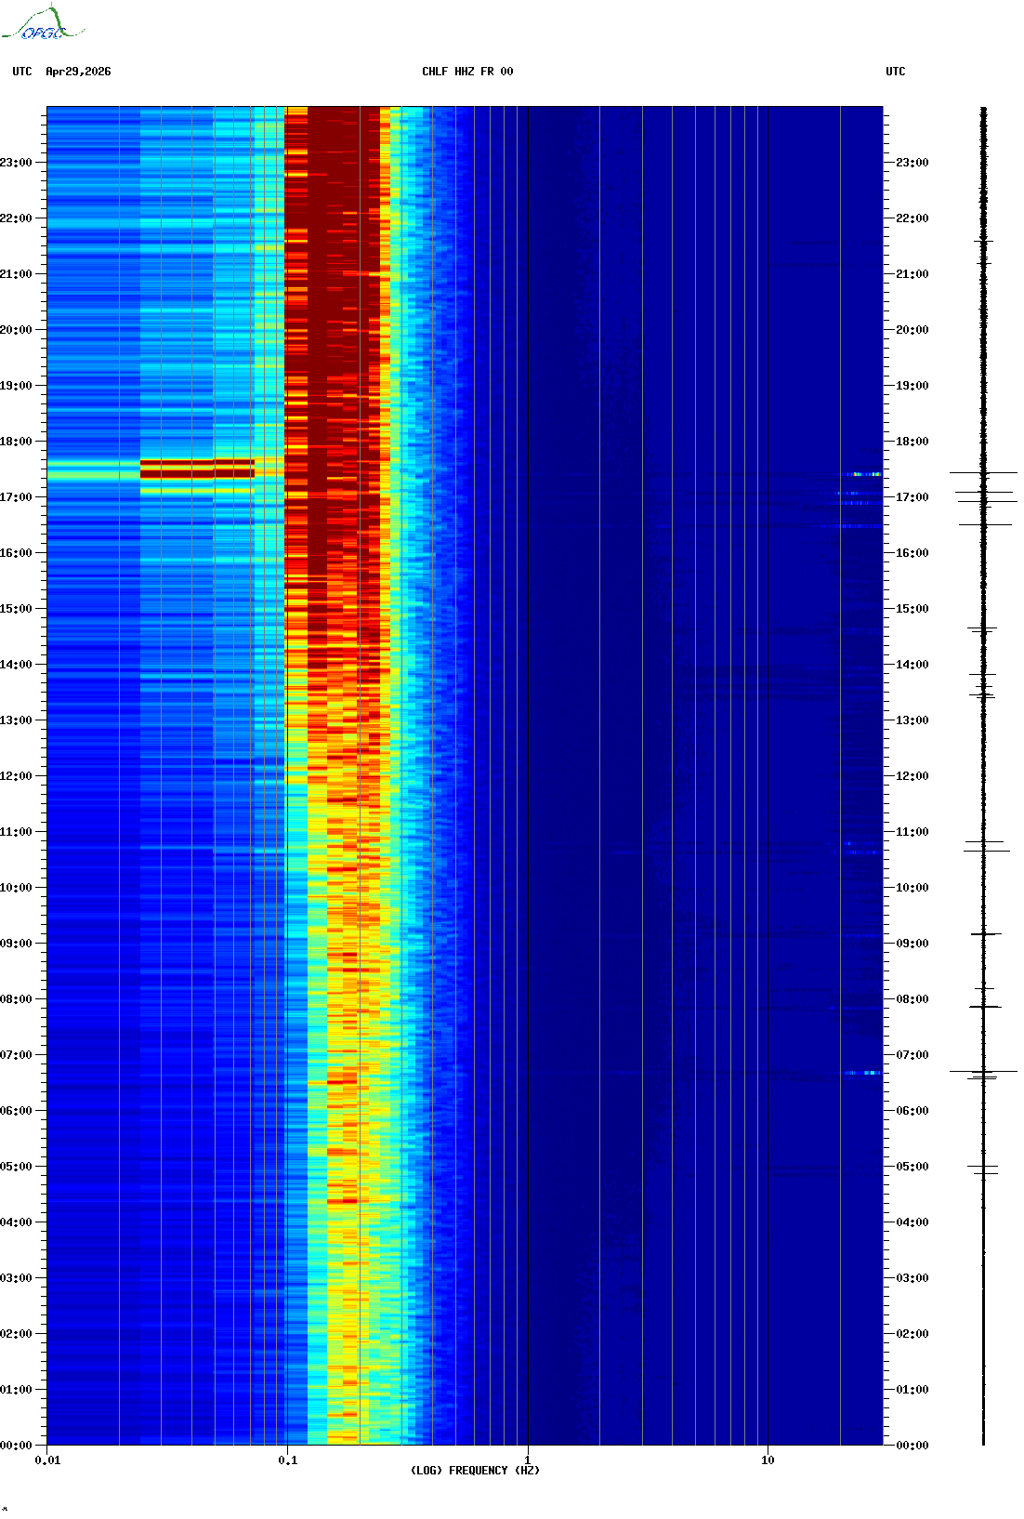Click the 23:00 label on left time axis
Image resolution: width=1024 pixels, height=1519 pixels.
coord(16,163)
